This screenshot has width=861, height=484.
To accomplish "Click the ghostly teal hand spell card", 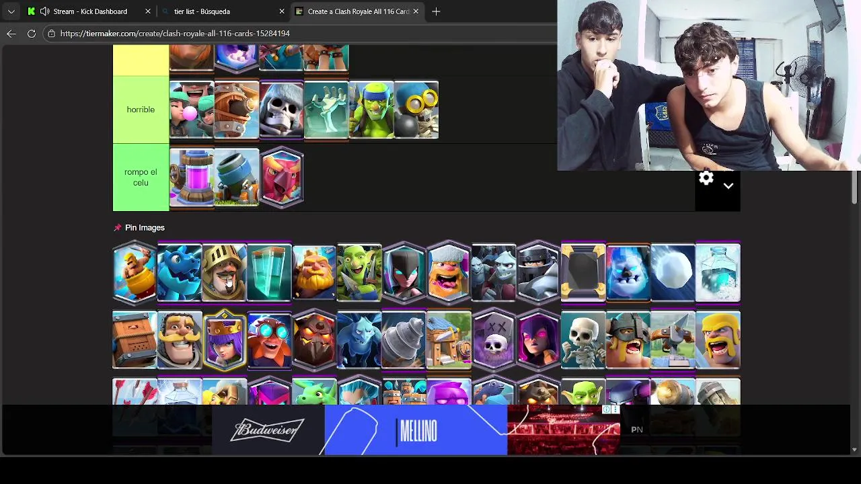I will point(326,110).
